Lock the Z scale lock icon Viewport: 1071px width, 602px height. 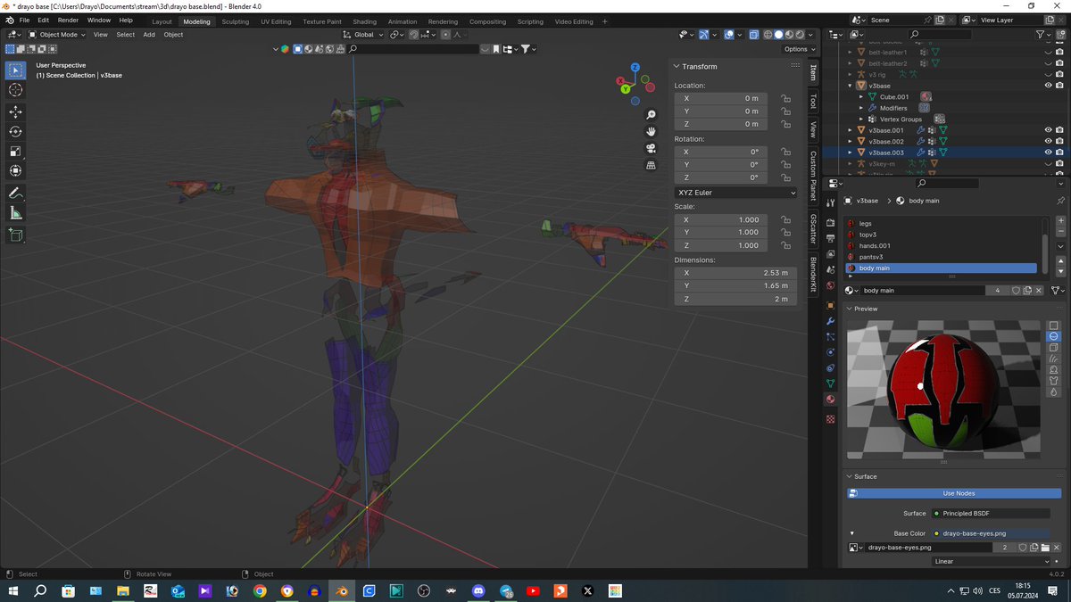[785, 245]
